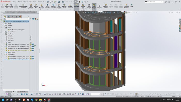
Task: Switch to the Hareket Etüdü 1 tab
Action: click(x=22, y=92)
